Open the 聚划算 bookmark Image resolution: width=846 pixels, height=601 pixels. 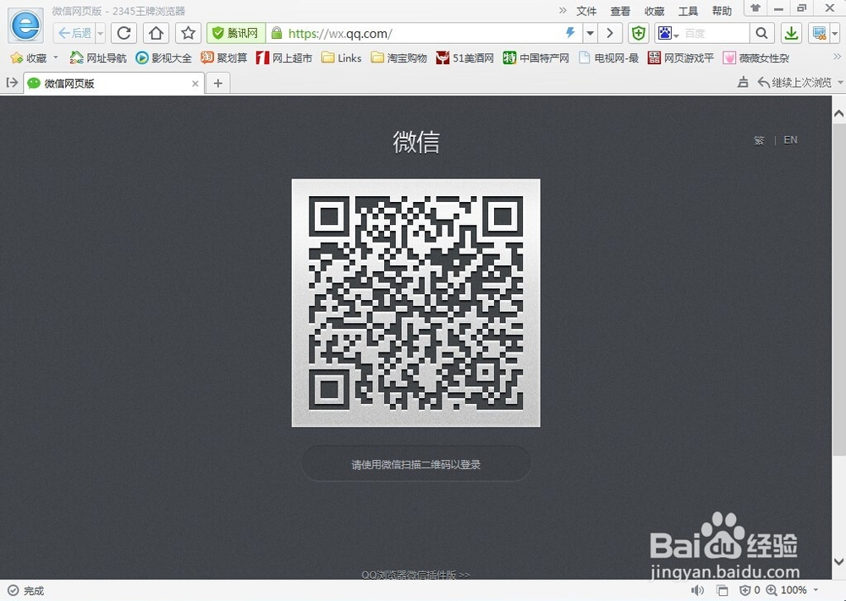[x=224, y=57]
